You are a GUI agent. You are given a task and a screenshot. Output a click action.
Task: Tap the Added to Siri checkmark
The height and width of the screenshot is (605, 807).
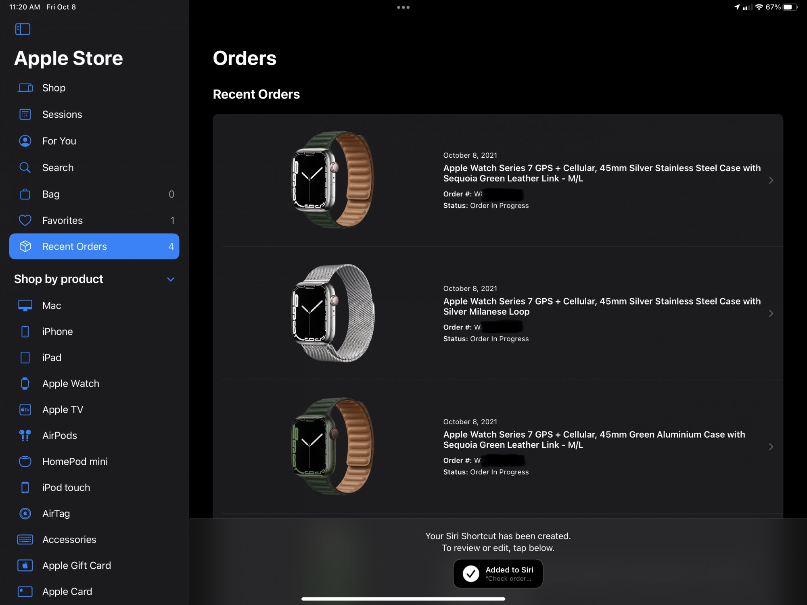[471, 574]
